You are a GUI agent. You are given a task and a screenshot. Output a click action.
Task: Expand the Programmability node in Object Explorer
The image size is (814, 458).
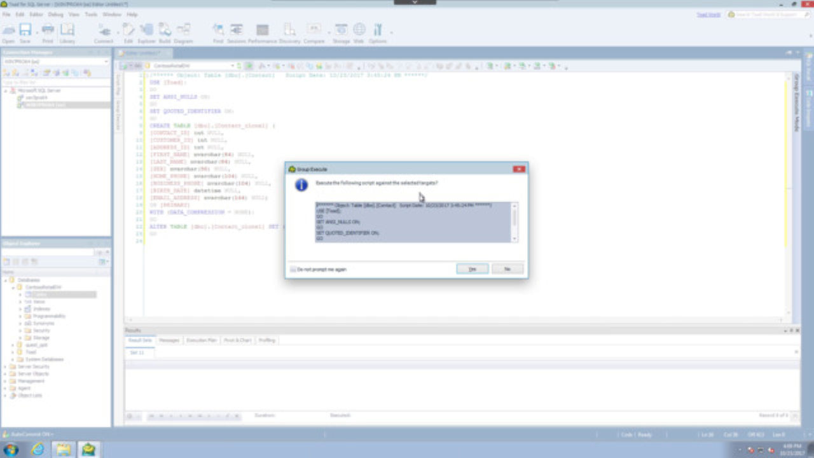[x=21, y=316]
